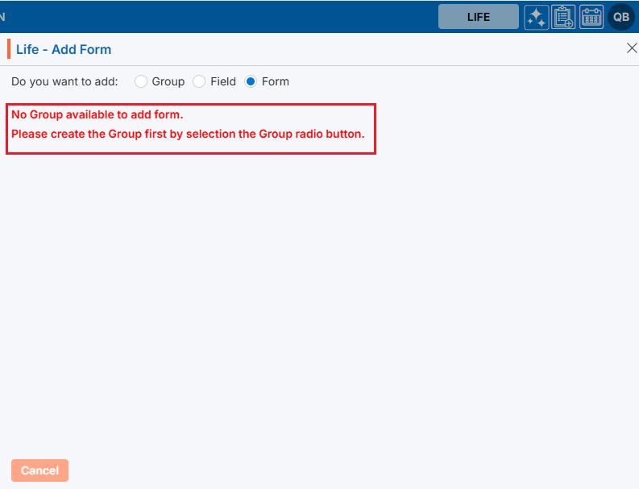Click the "Form" option label text
This screenshot has width=639, height=489.
(x=275, y=81)
